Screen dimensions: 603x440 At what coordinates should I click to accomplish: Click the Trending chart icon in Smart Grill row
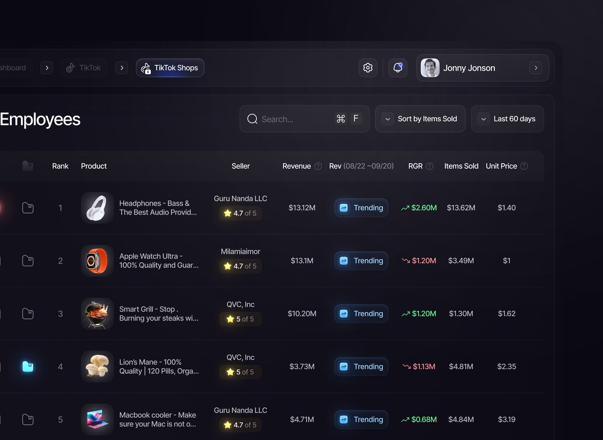tap(344, 313)
